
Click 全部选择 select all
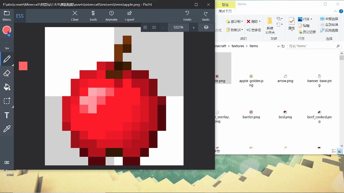[329, 19]
